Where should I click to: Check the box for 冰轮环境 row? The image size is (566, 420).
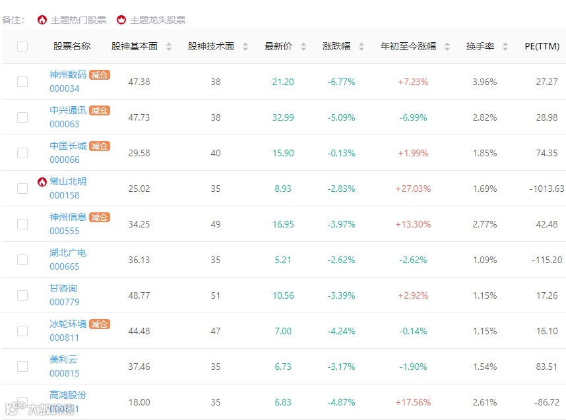point(22,331)
